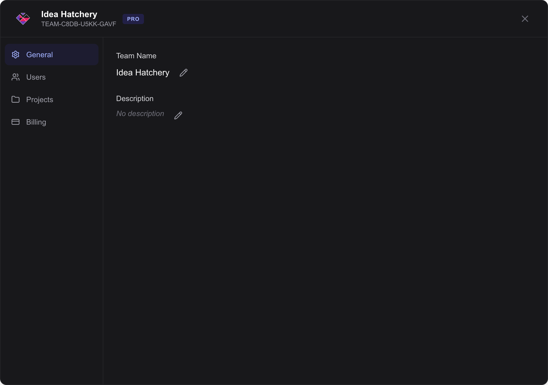
Task: Click the pencil icon to edit the team name
Action: click(x=183, y=73)
